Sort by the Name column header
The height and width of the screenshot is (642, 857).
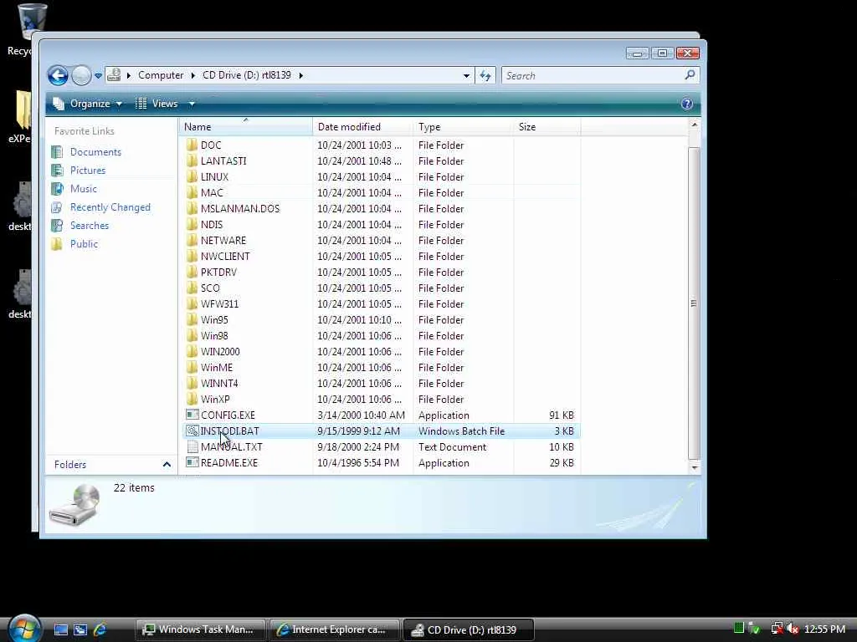[246, 127]
